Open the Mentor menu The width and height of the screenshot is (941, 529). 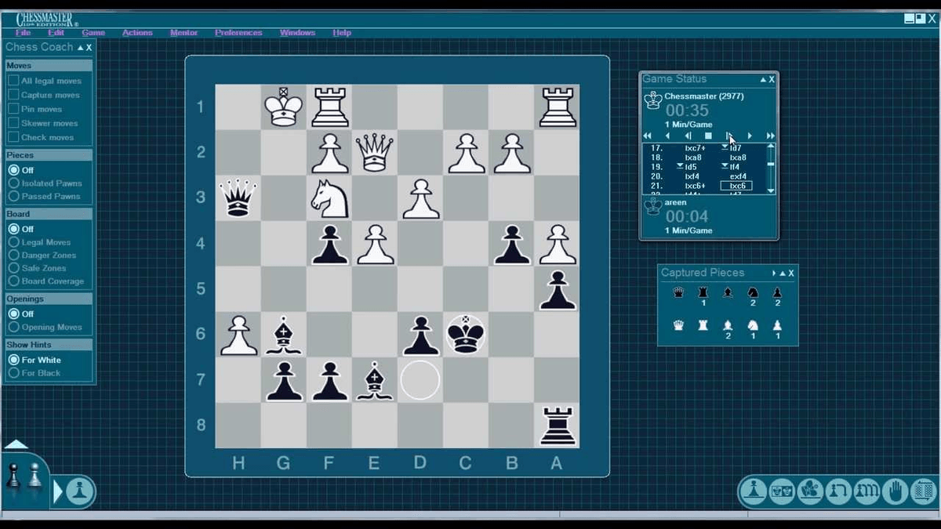[x=183, y=32]
